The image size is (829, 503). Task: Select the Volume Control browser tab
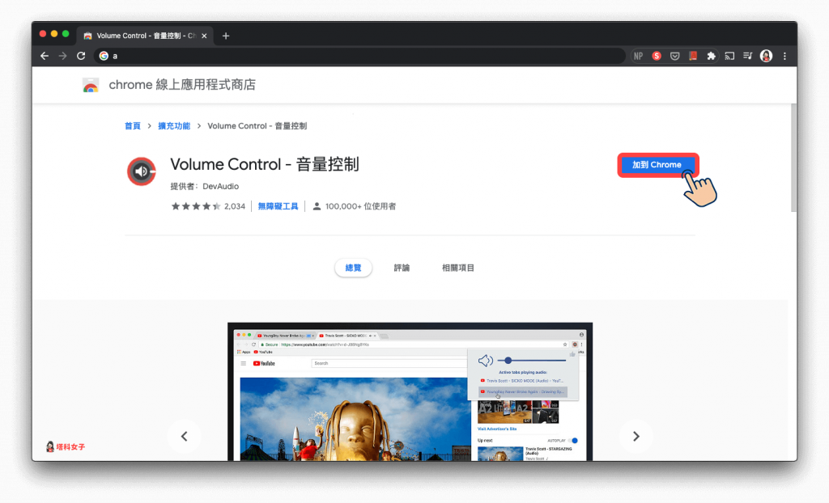(146, 36)
